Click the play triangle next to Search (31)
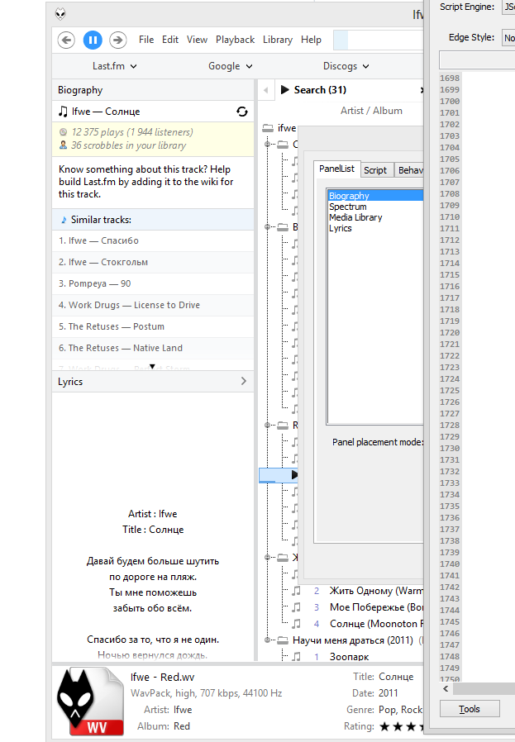Screen dimensions: 515x742 click(284, 89)
